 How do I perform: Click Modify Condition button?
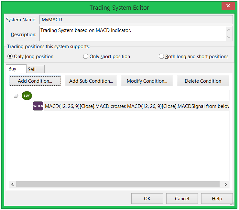click(147, 81)
